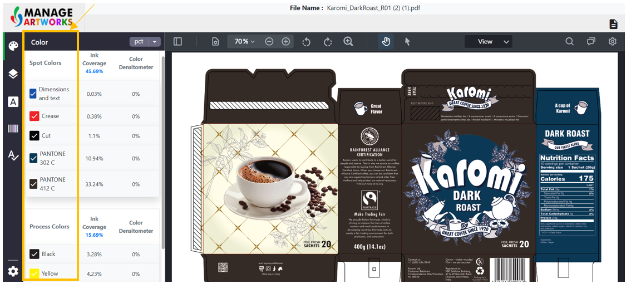Expand the pct unit dropdown arrow

(155, 42)
